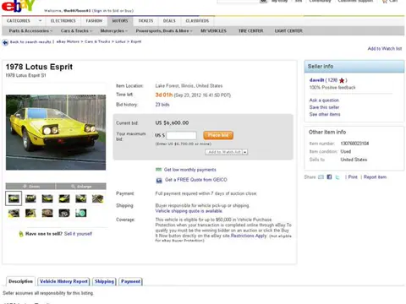Click the Esprit breadcrumb link
The width and height of the screenshot is (406, 304).
coord(136,41)
